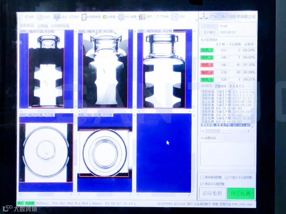Click camera 5 view horizontal scroll left arrow
This screenshot has width=286, height=214.
click(79, 194)
